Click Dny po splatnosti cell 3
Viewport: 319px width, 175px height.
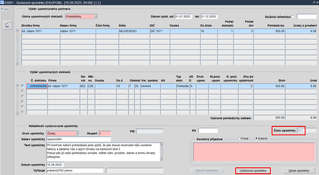(246, 86)
